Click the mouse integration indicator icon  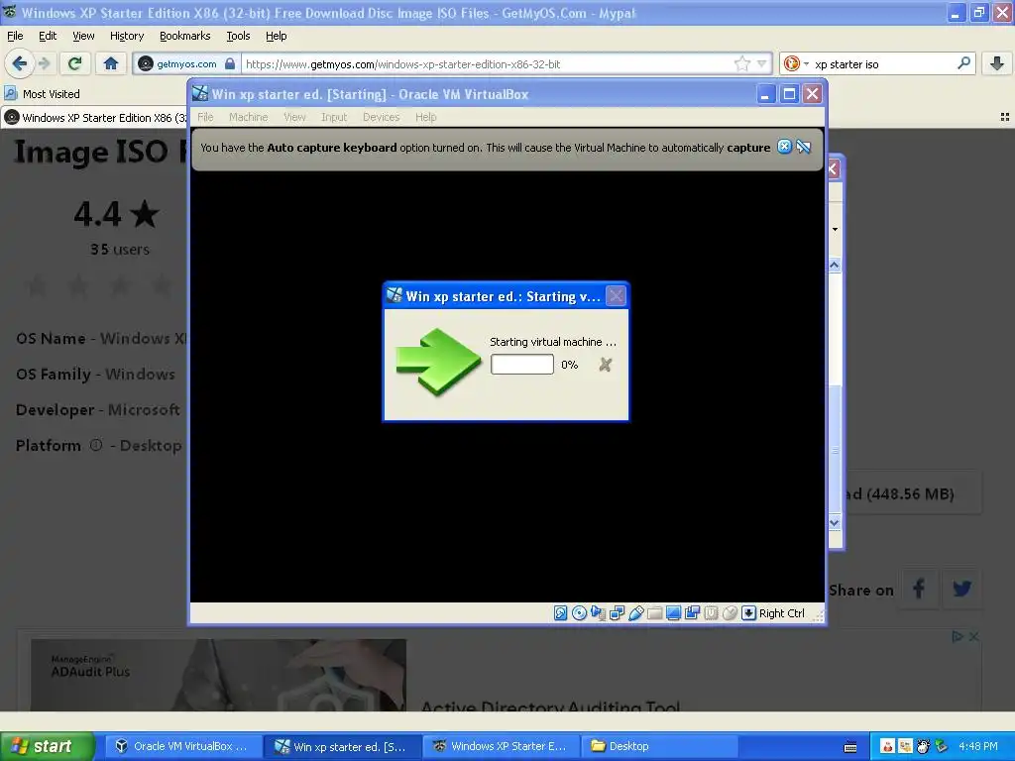(x=730, y=612)
